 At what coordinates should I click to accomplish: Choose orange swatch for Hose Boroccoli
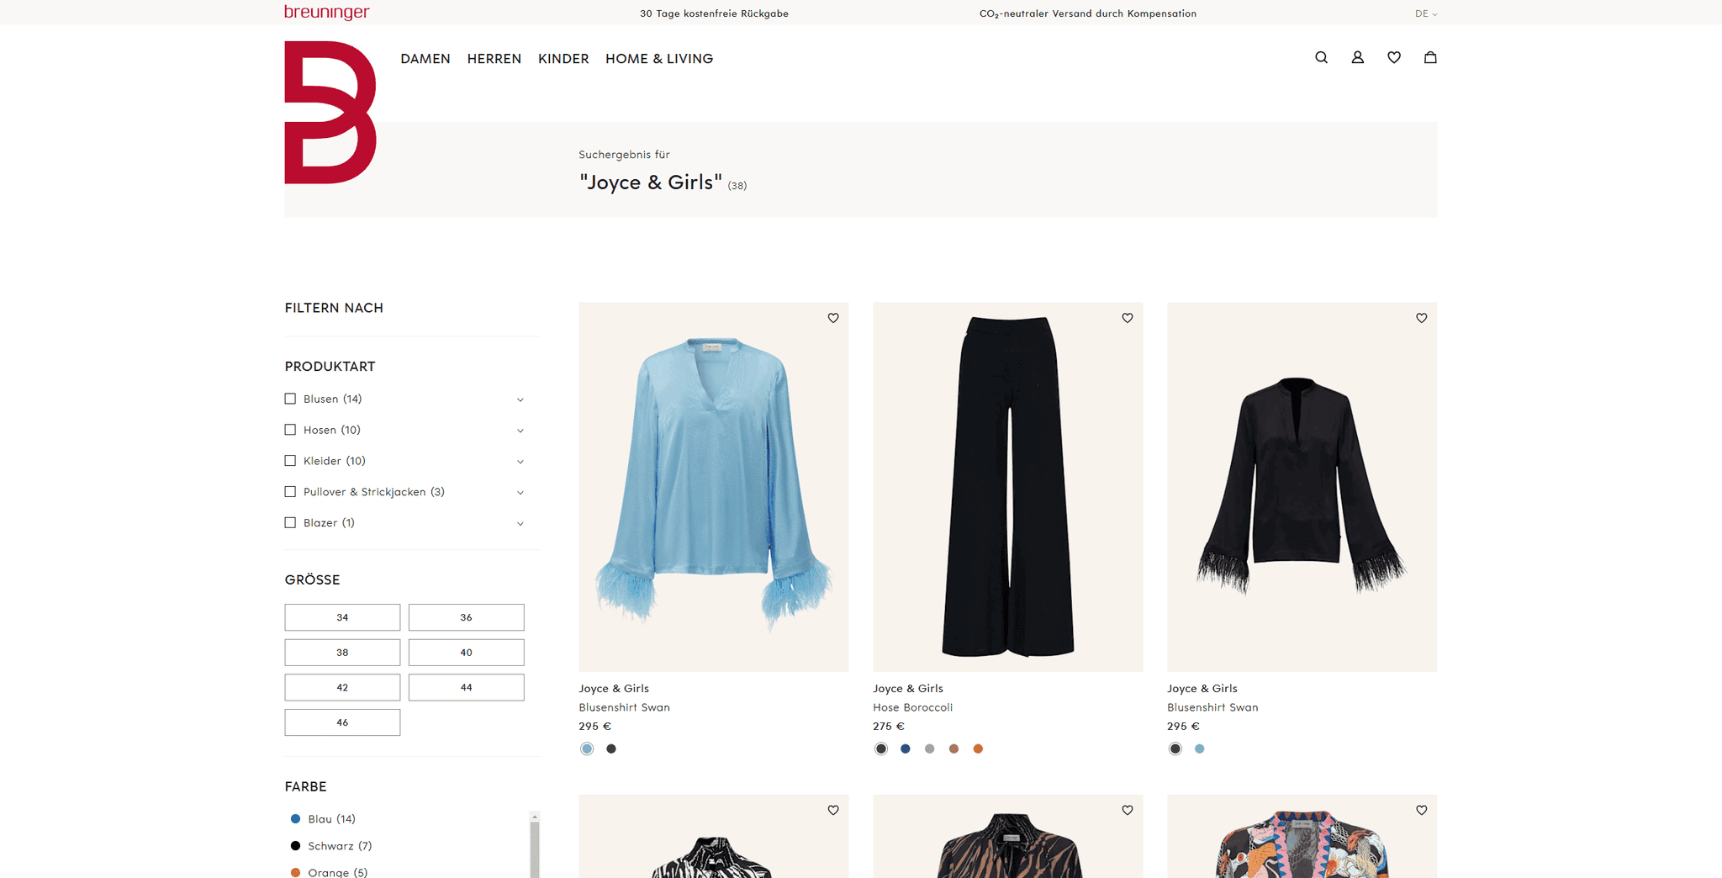[977, 749]
